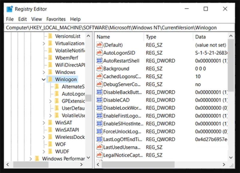Click the string icon beside DebugServerCo...
The image size is (240, 173).
click(x=99, y=84)
